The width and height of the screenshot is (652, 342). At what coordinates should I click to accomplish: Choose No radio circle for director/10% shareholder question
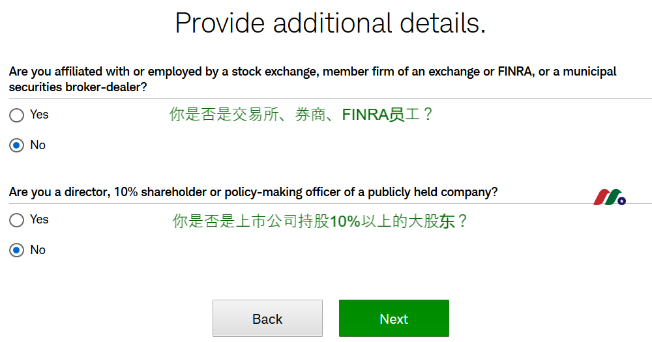tap(17, 250)
